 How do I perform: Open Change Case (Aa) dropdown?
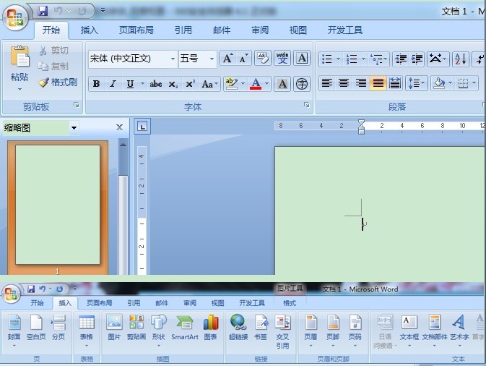pyautogui.click(x=210, y=84)
